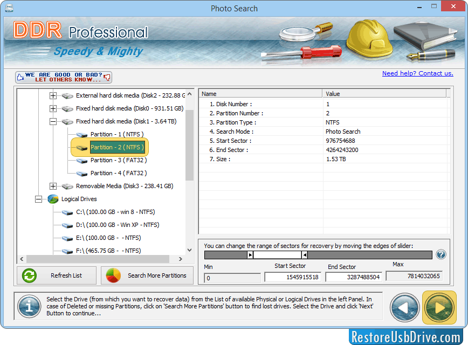The width and height of the screenshot is (468, 345).
Task: Click the Refresh List button
Action: [57, 275]
